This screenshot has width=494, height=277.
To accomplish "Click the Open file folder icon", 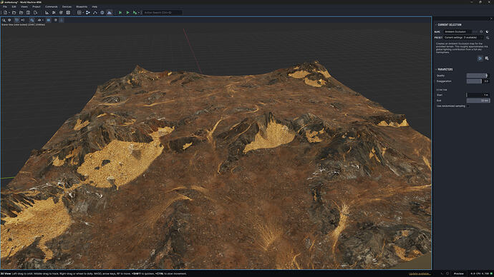I will coord(14,13).
